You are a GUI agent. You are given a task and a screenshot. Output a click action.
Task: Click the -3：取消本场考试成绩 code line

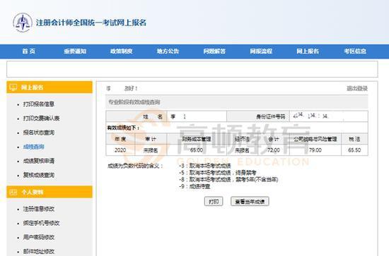point(204,166)
